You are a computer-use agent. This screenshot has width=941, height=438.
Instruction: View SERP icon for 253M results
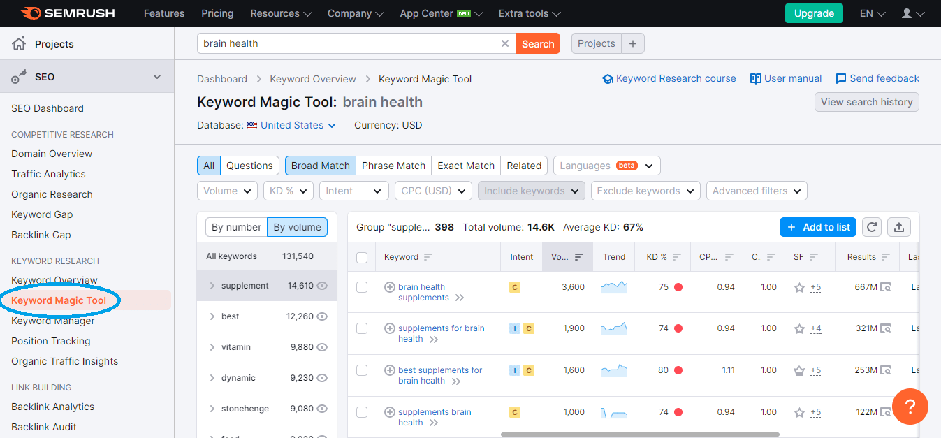(886, 370)
